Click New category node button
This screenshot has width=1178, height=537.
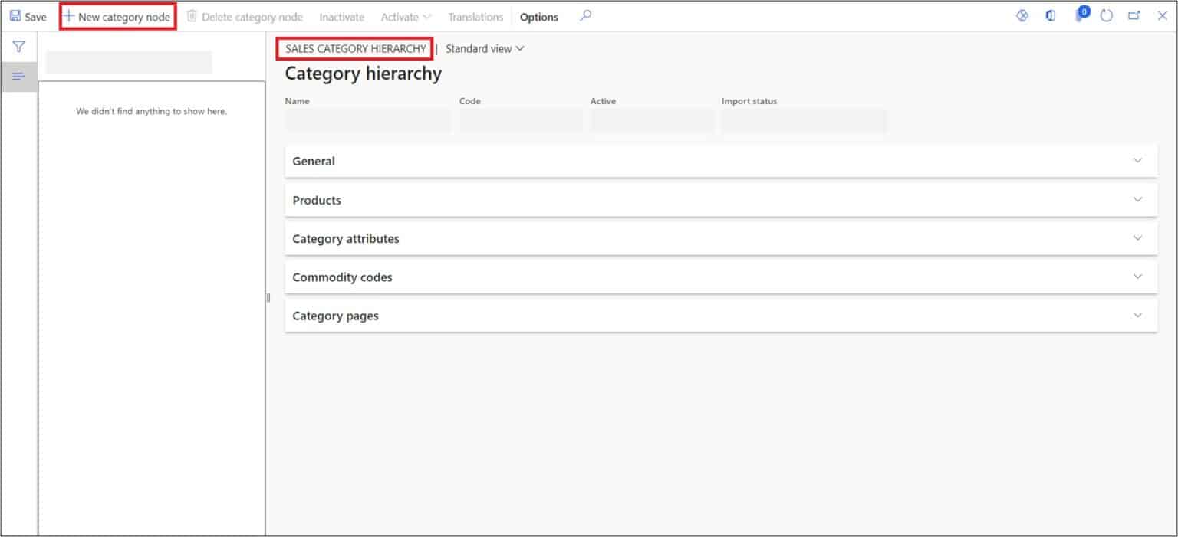117,17
